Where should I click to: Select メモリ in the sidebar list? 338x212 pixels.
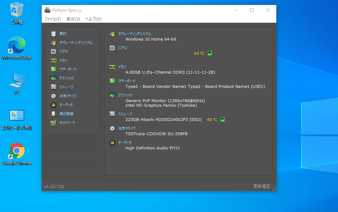point(63,60)
